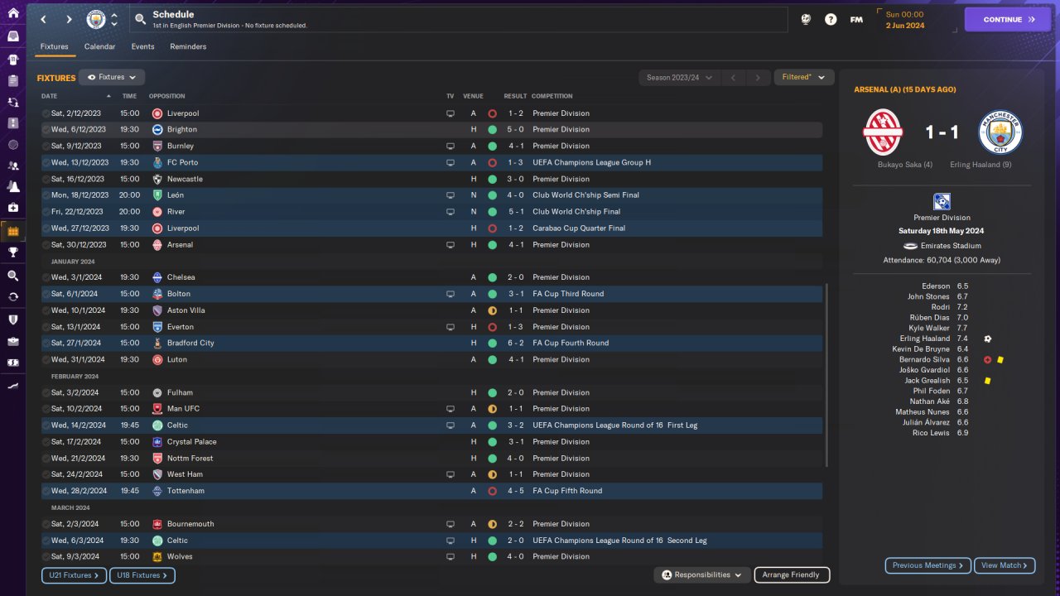Select the Bradford City FA Cup Fourth Round fixture

click(431, 343)
